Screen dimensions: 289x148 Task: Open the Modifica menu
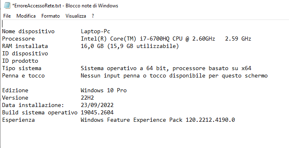coord(26,16)
